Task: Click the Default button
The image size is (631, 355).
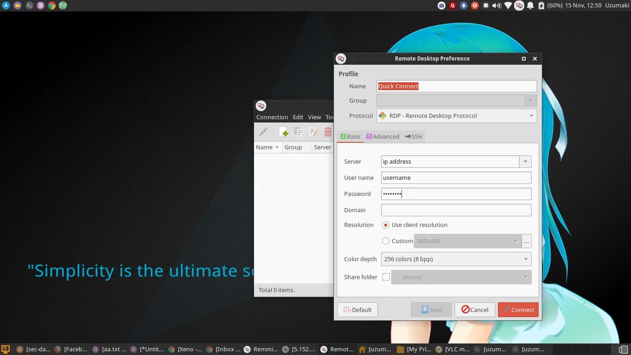Action: coord(358,310)
